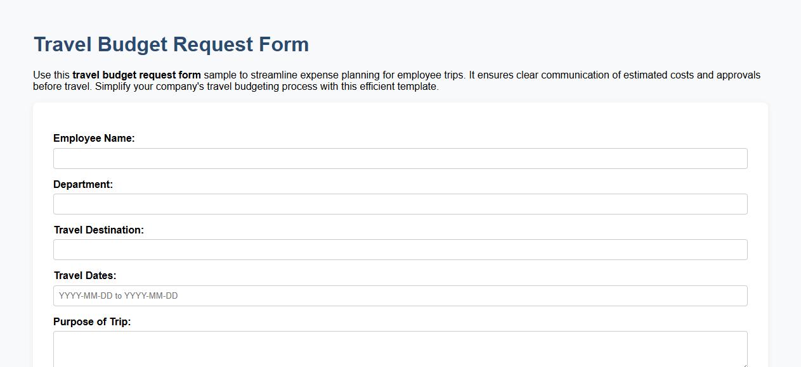Click the Department input field

pyautogui.click(x=400, y=204)
